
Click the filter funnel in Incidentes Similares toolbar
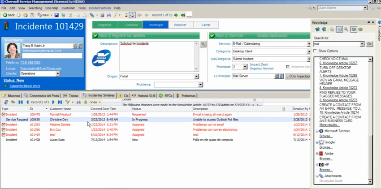click(x=68, y=102)
